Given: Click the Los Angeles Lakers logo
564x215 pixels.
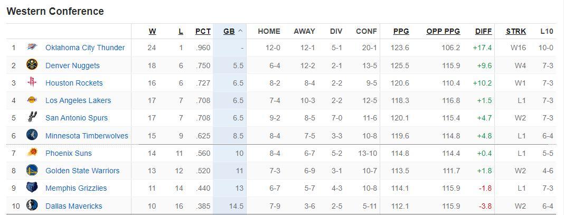Looking at the screenshot, I should tap(32, 100).
